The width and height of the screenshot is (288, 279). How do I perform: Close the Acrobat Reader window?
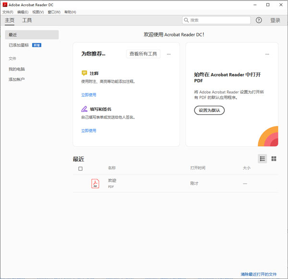click(x=281, y=5)
